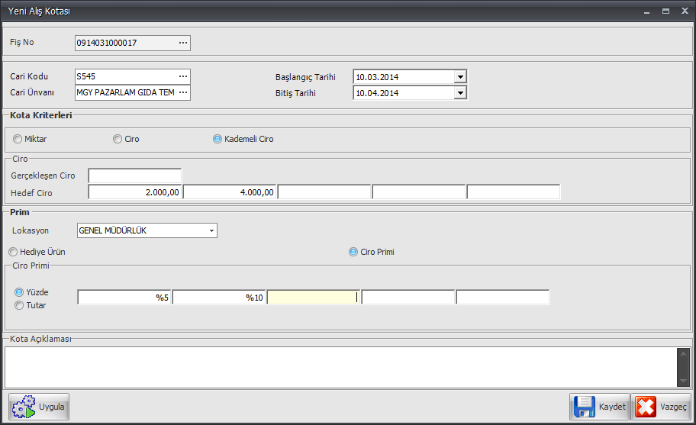Open Cari Ünvanı lookup ellipsis
696x425 pixels.
183,92
